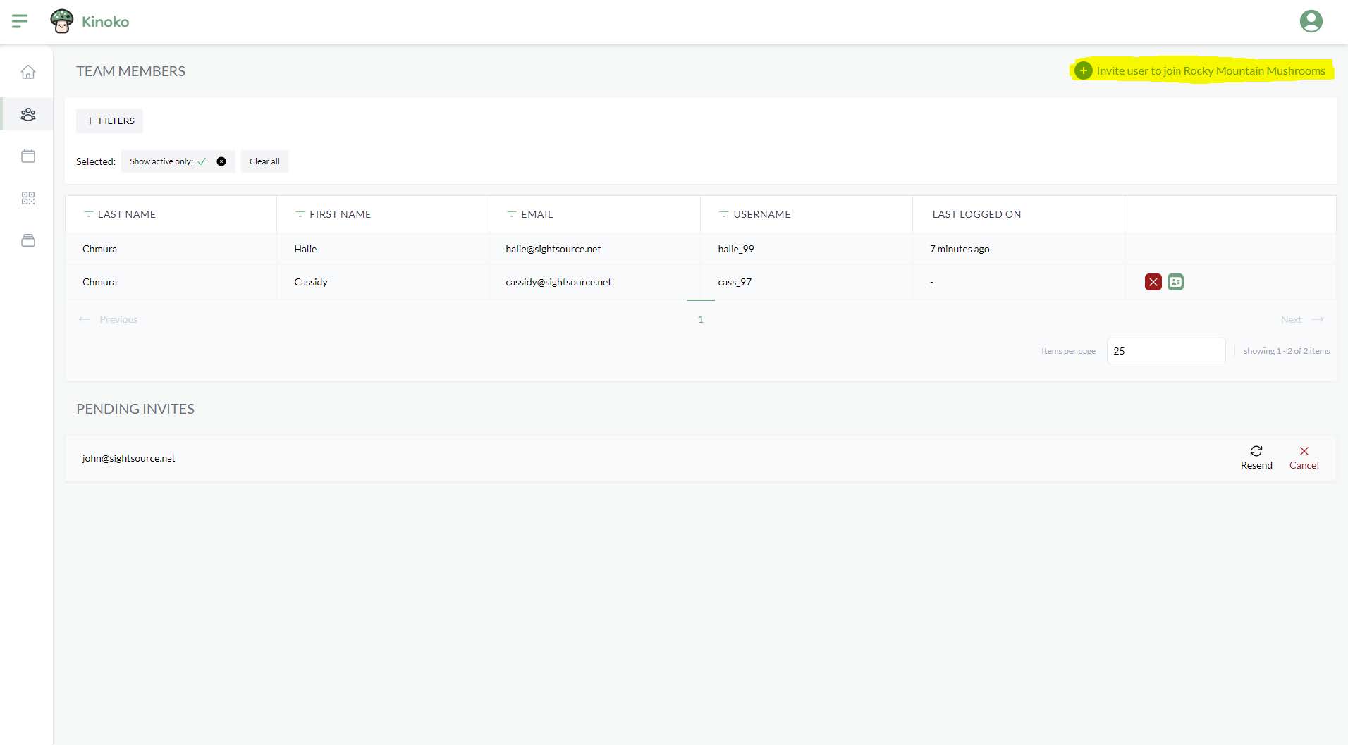This screenshot has width=1348, height=745.
Task: Resend invite to john@sightsource.net
Action: [x=1256, y=457]
